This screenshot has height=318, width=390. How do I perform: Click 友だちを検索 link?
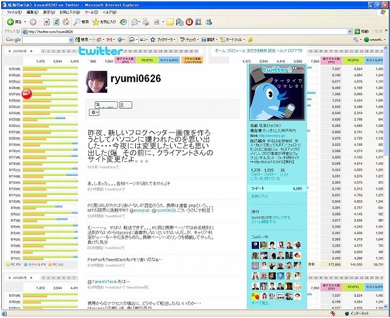(257, 51)
